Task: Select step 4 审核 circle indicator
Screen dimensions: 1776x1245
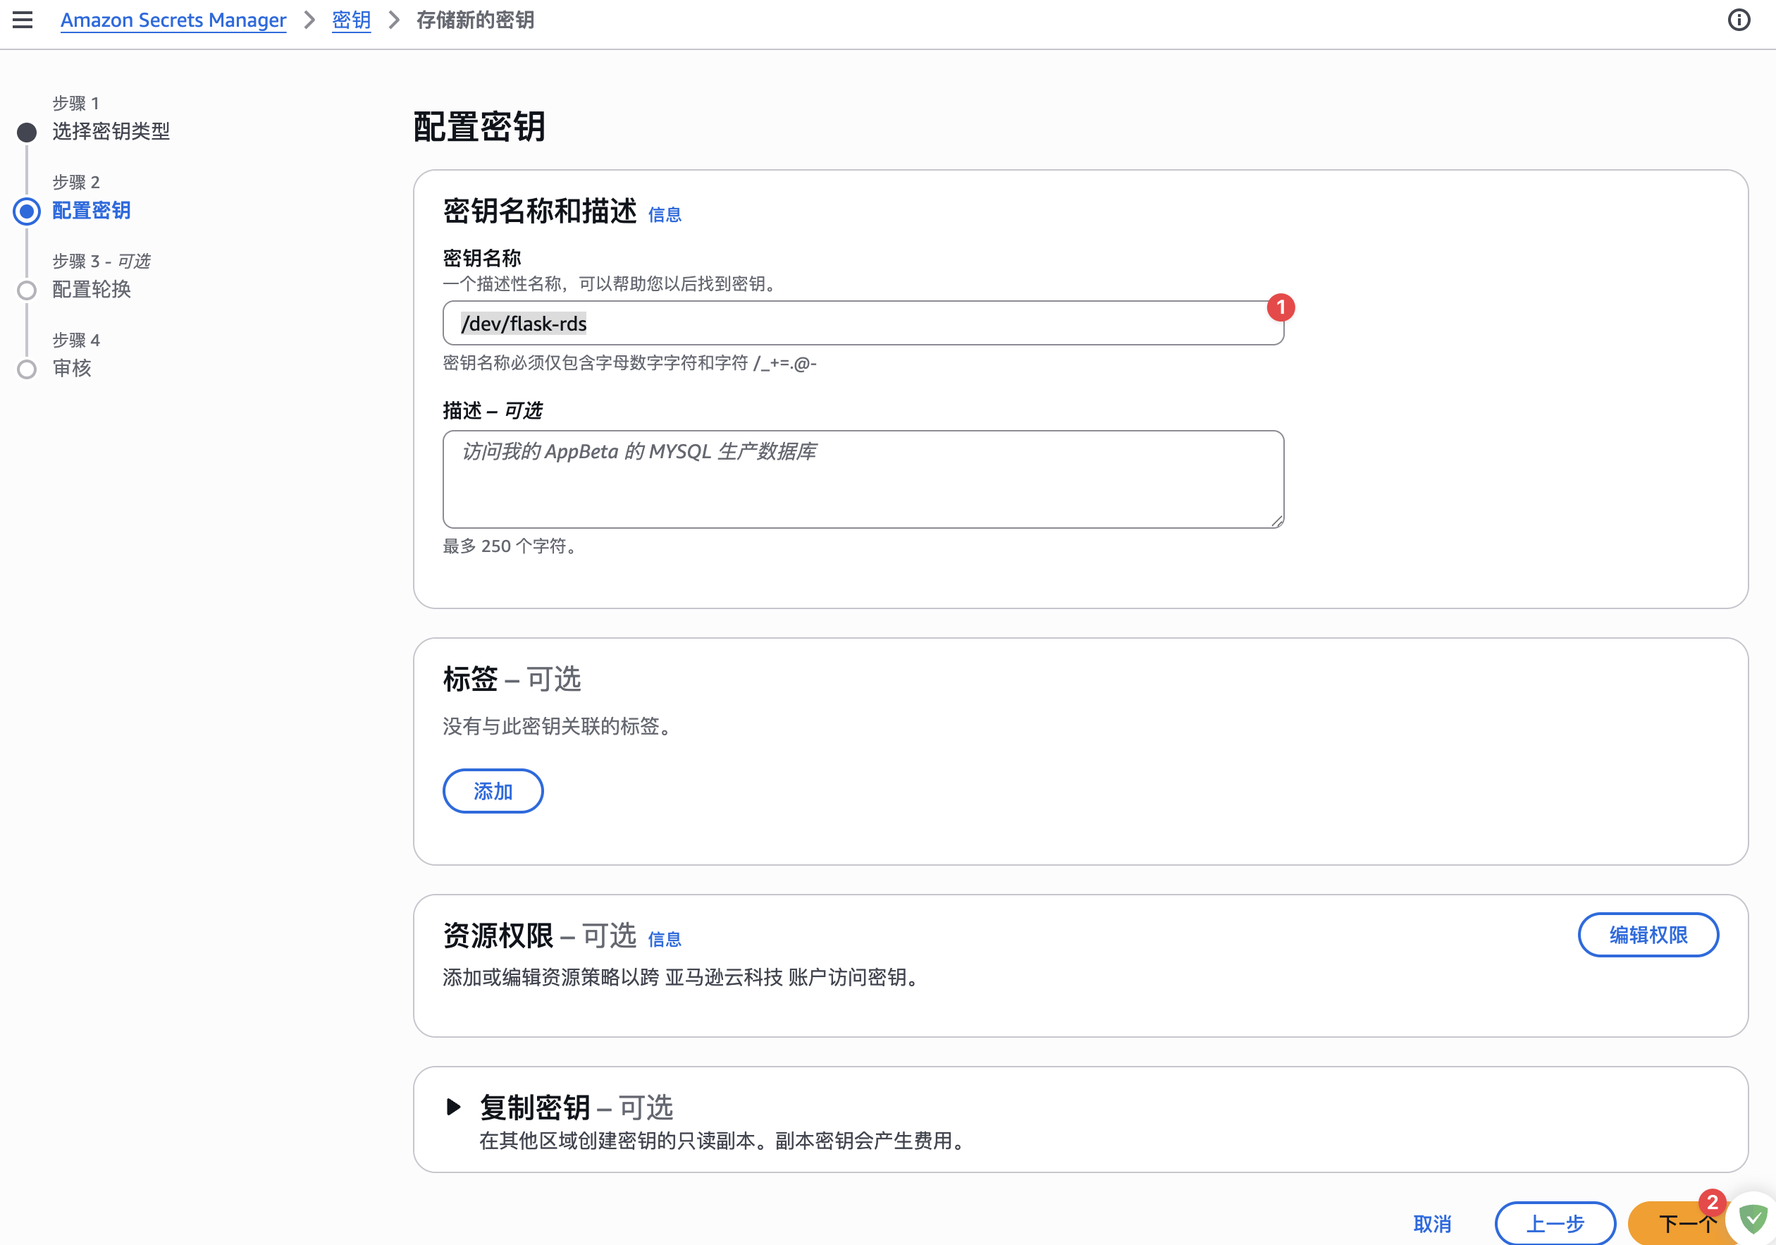Action: (27, 369)
